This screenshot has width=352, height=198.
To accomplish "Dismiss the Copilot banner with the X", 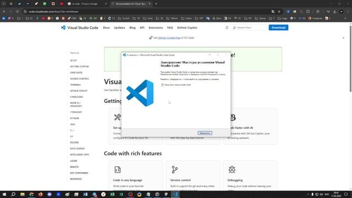I will pyautogui.click(x=343, y=38).
